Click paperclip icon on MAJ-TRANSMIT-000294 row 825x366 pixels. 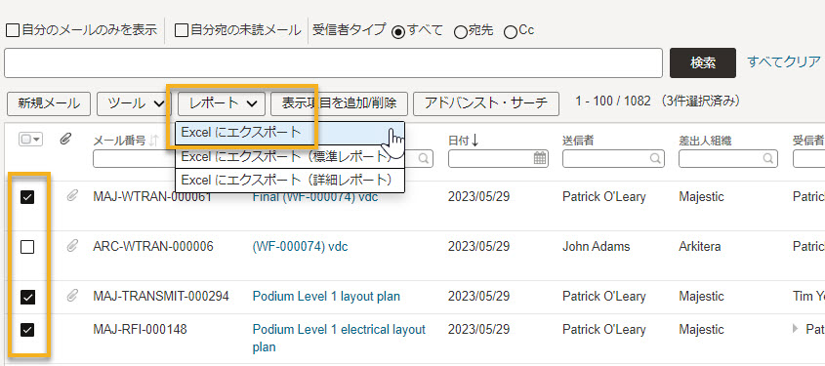pyautogui.click(x=72, y=296)
